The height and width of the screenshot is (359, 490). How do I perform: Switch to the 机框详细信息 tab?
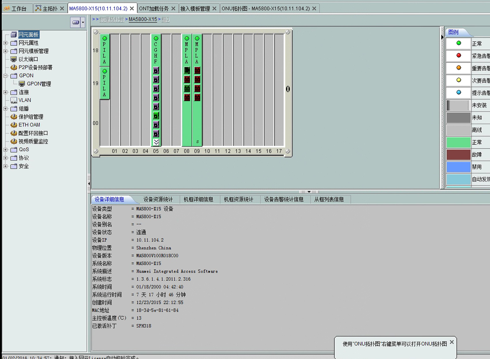198,199
